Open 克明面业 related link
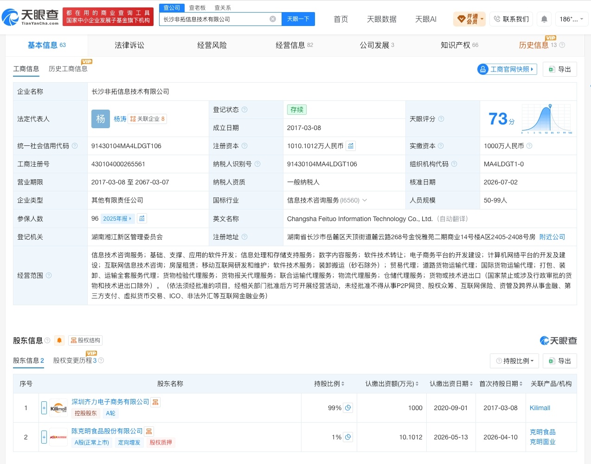This screenshot has height=464, width=591. tap(543, 442)
